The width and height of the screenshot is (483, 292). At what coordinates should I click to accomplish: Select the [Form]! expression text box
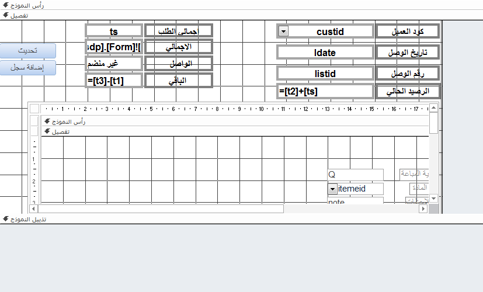pos(114,47)
